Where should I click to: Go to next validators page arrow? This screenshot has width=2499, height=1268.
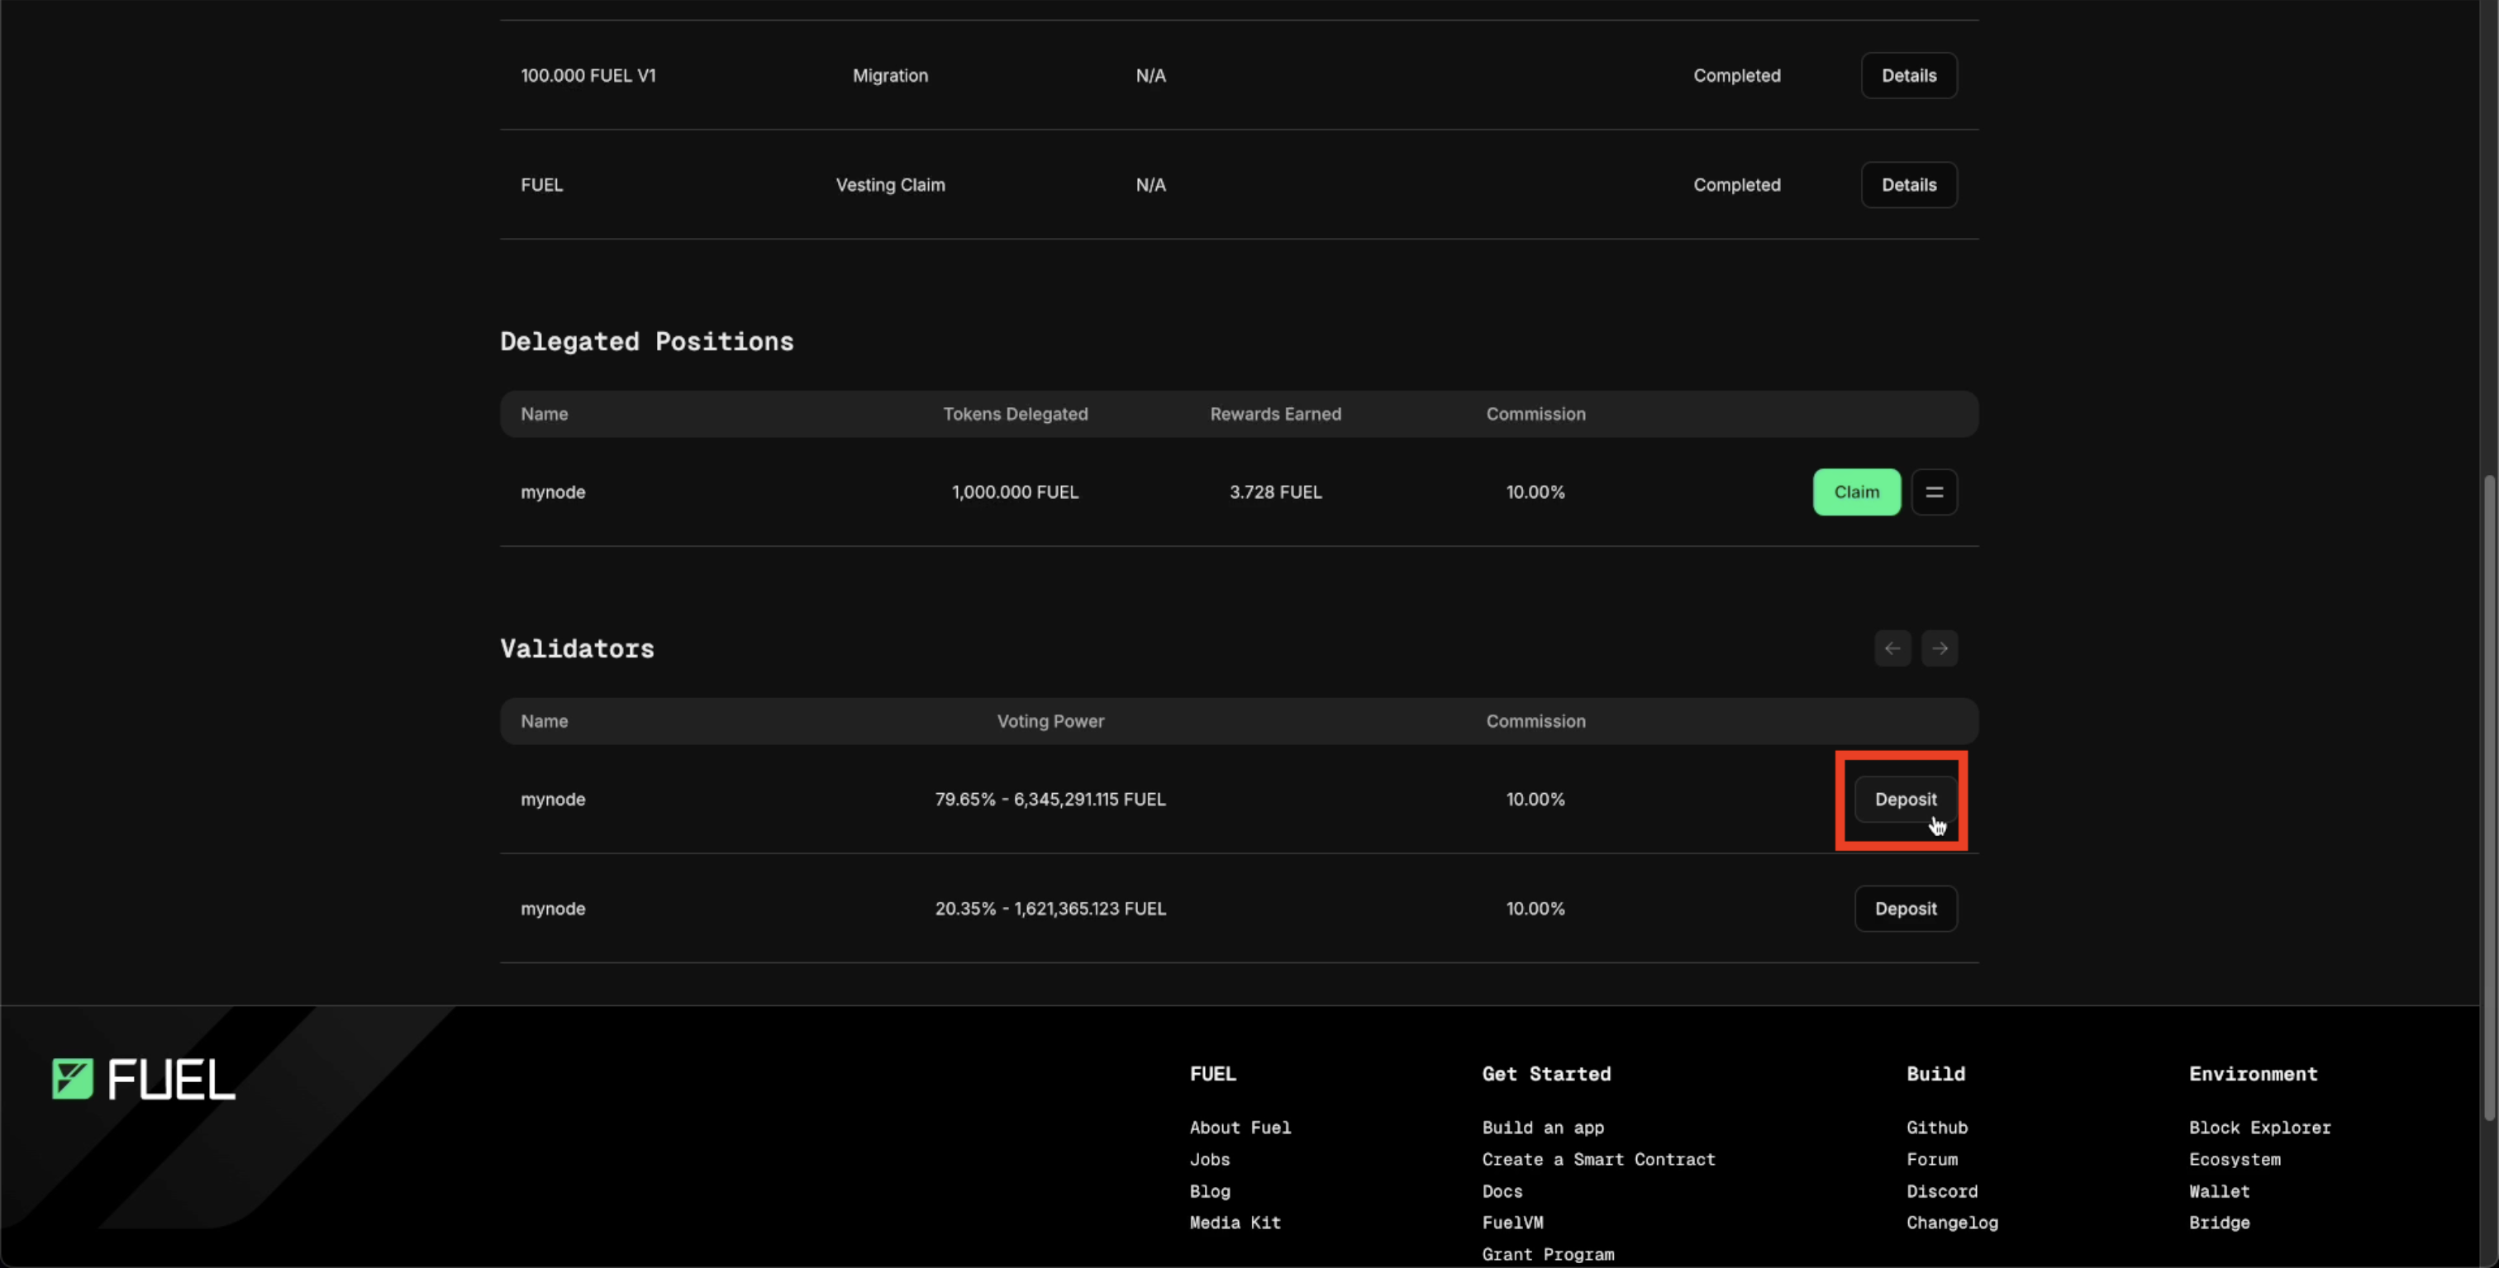click(1940, 648)
